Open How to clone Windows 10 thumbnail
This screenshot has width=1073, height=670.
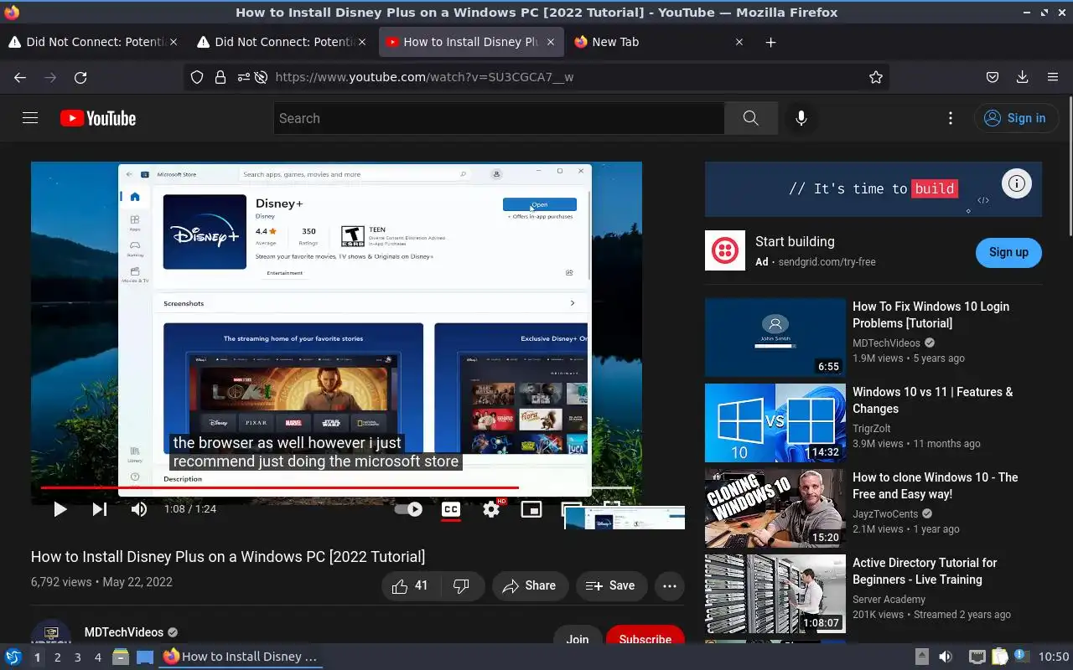(775, 508)
